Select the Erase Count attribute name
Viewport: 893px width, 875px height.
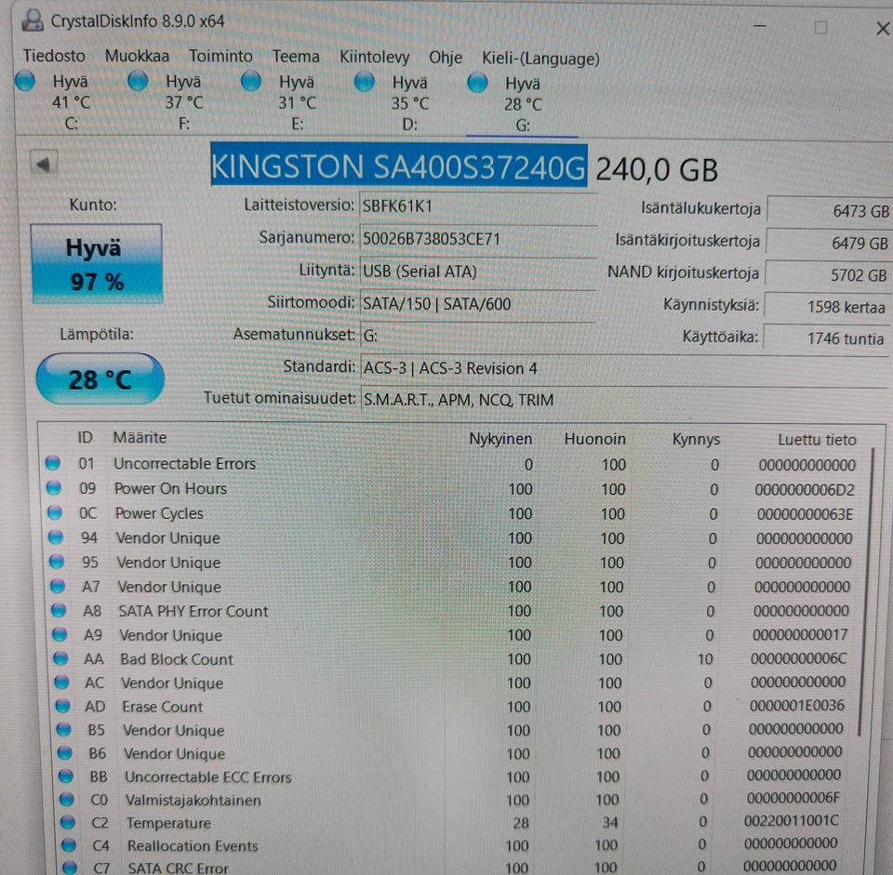click(x=162, y=707)
